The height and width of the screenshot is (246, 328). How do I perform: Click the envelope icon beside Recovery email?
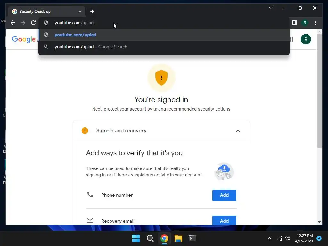pyautogui.click(x=90, y=220)
